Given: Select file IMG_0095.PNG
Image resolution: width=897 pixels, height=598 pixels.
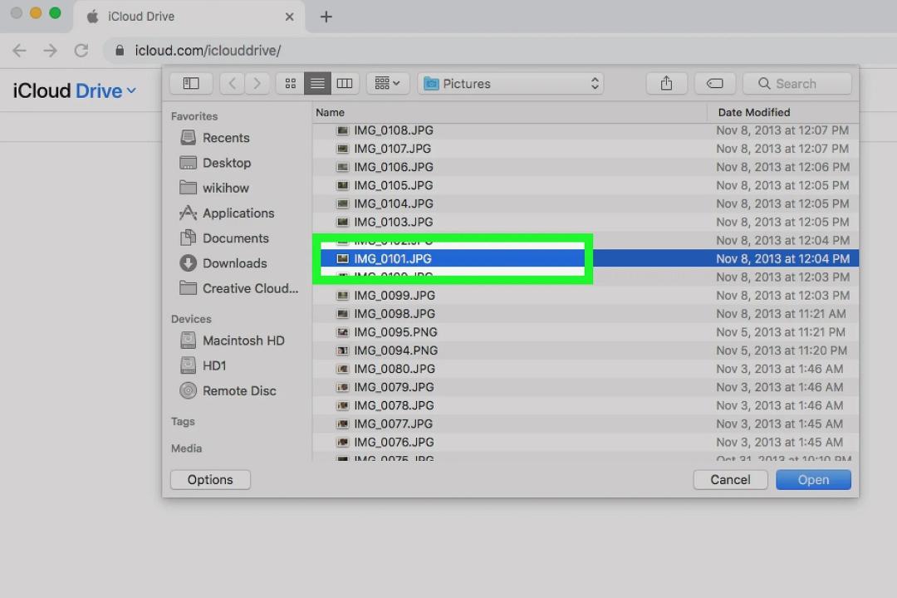Looking at the screenshot, I should tap(586, 332).
